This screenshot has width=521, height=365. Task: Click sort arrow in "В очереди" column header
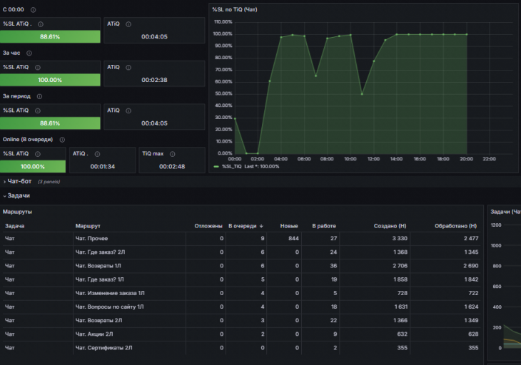(x=261, y=226)
